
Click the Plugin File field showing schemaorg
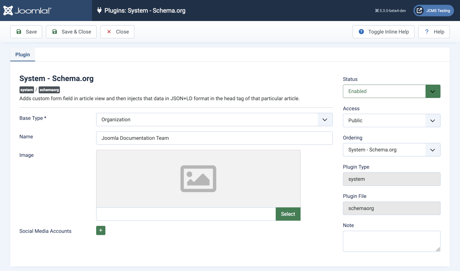point(392,208)
